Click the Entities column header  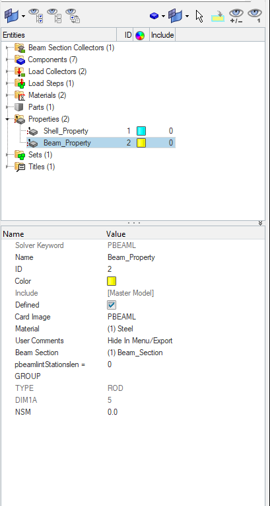click(59, 35)
